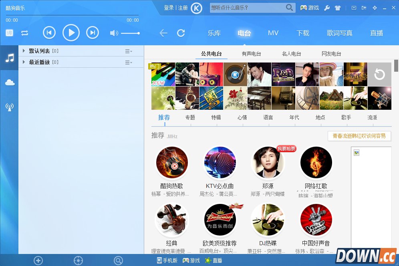Click the search magnifier icon

(289, 8)
